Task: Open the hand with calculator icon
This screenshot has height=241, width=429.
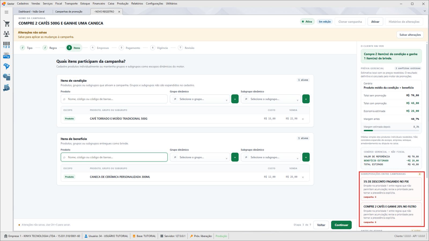Action: tap(6, 88)
